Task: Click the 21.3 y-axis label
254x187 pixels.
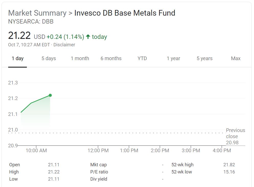Action: pyautogui.click(x=13, y=83)
